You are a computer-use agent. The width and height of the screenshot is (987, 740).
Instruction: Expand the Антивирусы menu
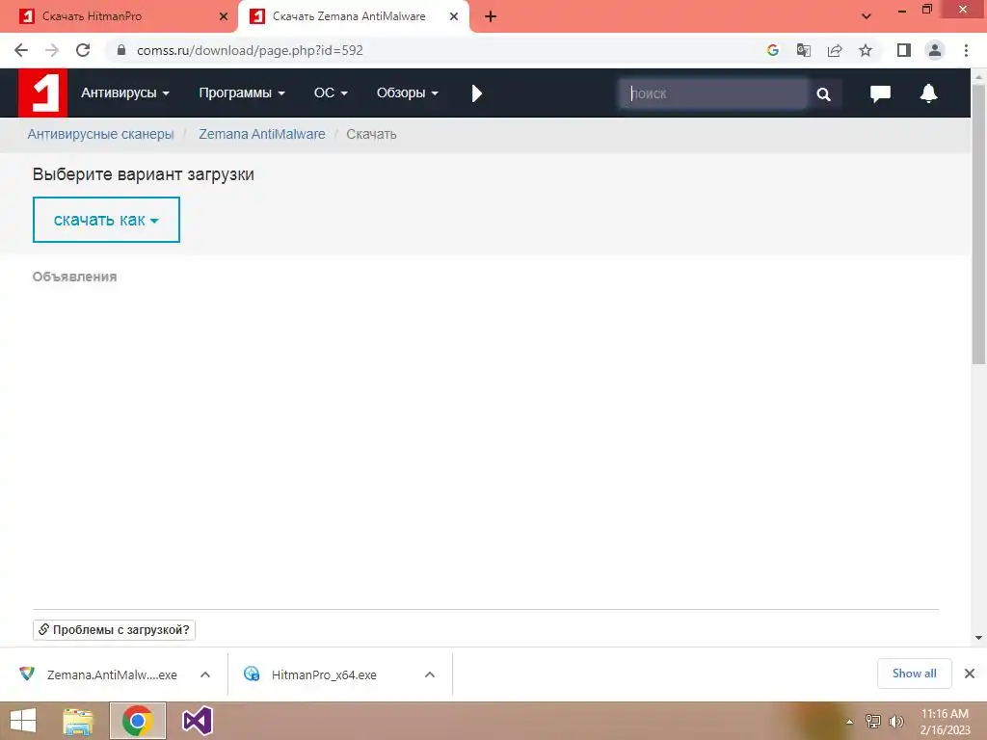tap(125, 93)
